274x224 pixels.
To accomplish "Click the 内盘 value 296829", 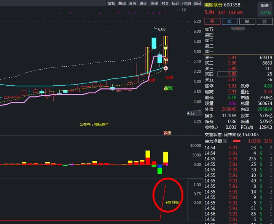I will pyautogui.click(x=265, y=109).
